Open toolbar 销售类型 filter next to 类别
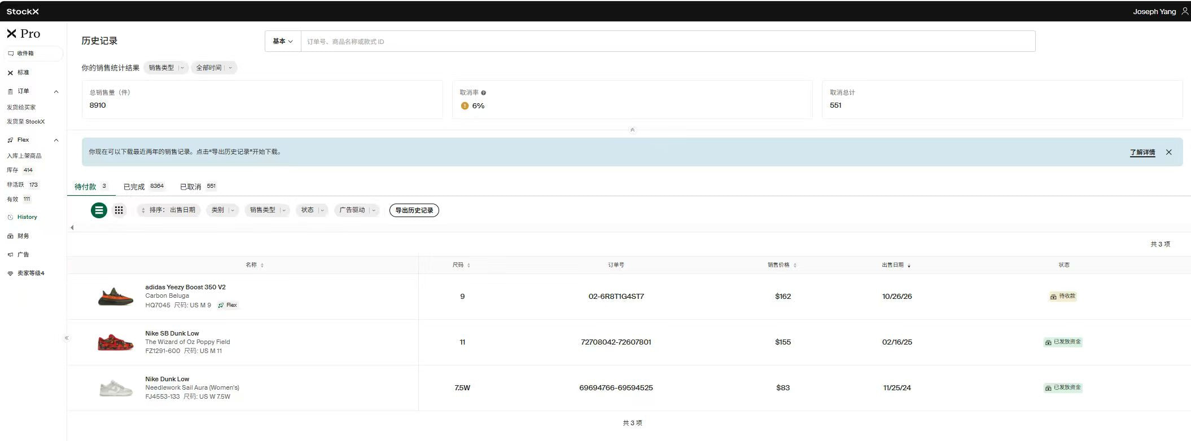Image resolution: width=1191 pixels, height=441 pixels. click(x=267, y=210)
